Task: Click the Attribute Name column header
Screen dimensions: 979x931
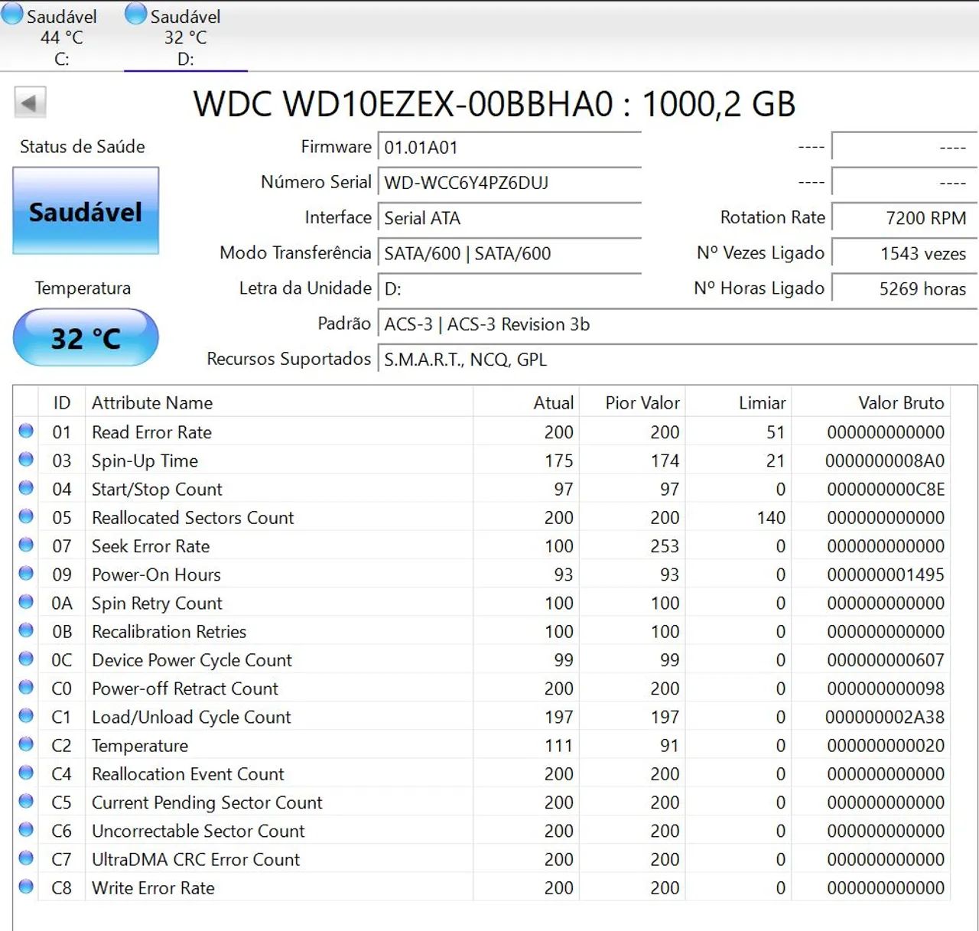Action: point(279,402)
